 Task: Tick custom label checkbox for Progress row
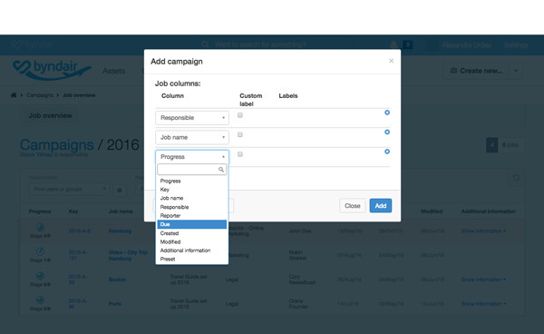[x=240, y=154]
